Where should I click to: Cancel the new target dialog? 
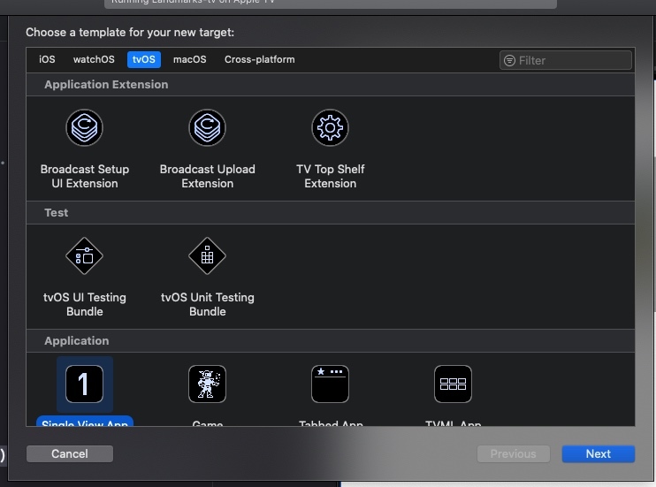click(x=70, y=454)
